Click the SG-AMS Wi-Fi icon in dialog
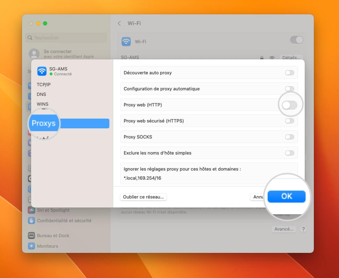The width and height of the screenshot is (339, 278). coord(42,71)
